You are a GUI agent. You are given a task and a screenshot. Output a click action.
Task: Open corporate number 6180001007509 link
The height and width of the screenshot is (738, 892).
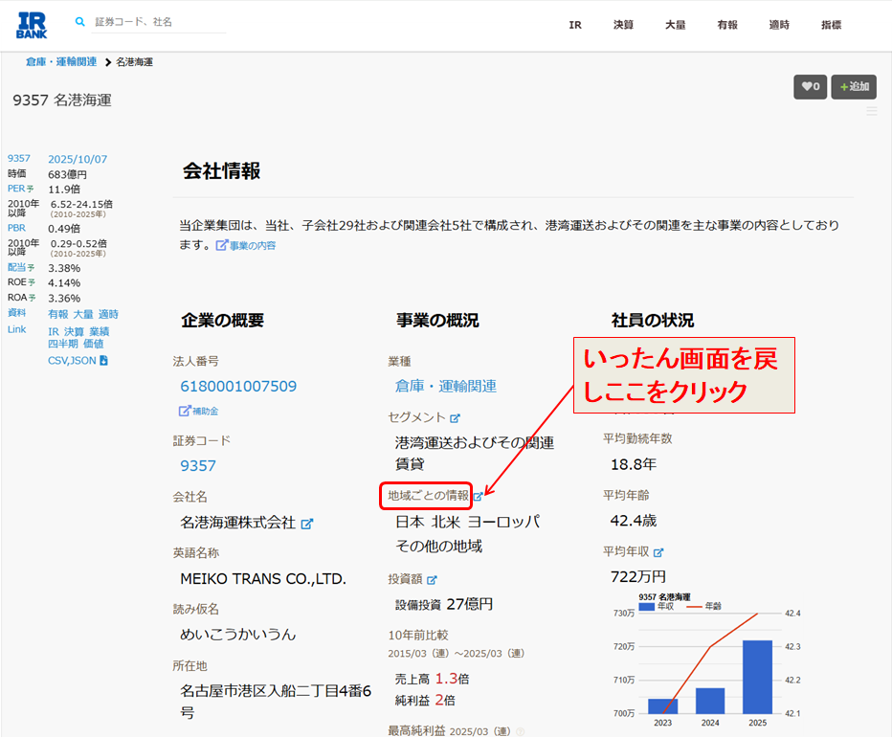click(238, 387)
